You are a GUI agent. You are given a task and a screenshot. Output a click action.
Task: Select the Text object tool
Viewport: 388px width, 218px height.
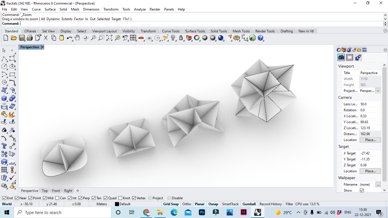pyautogui.click(x=4, y=146)
